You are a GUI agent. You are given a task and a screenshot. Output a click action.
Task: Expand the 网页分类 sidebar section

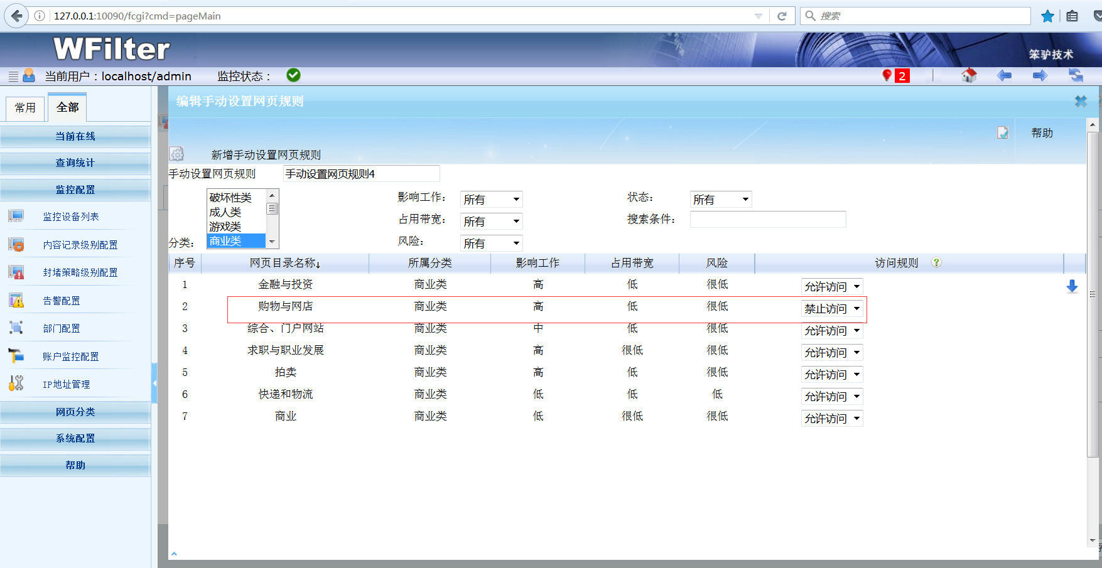point(75,412)
